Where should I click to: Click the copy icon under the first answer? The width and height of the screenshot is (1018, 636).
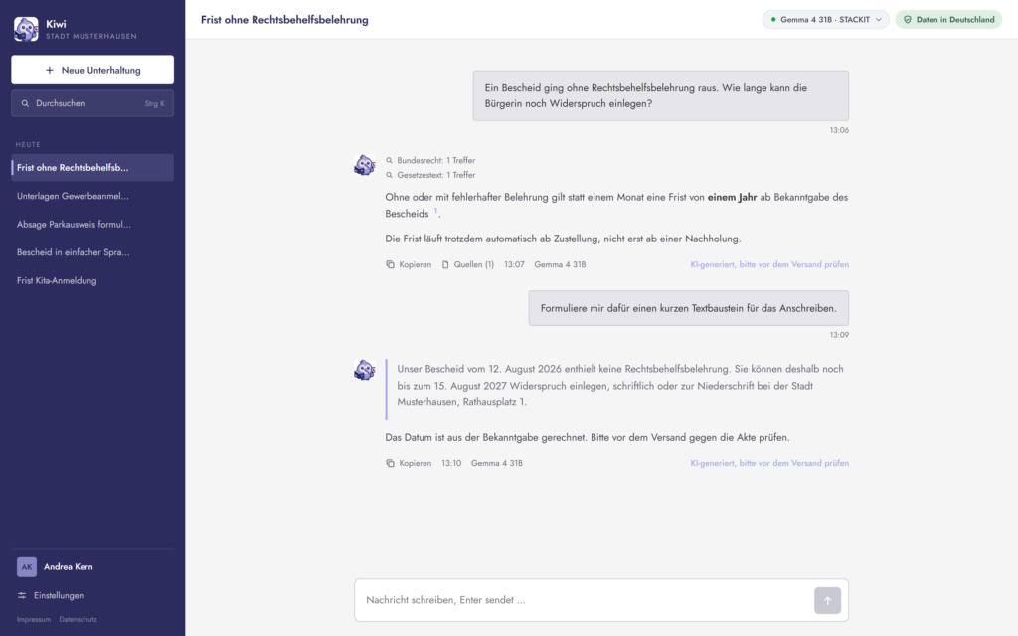(x=390, y=264)
